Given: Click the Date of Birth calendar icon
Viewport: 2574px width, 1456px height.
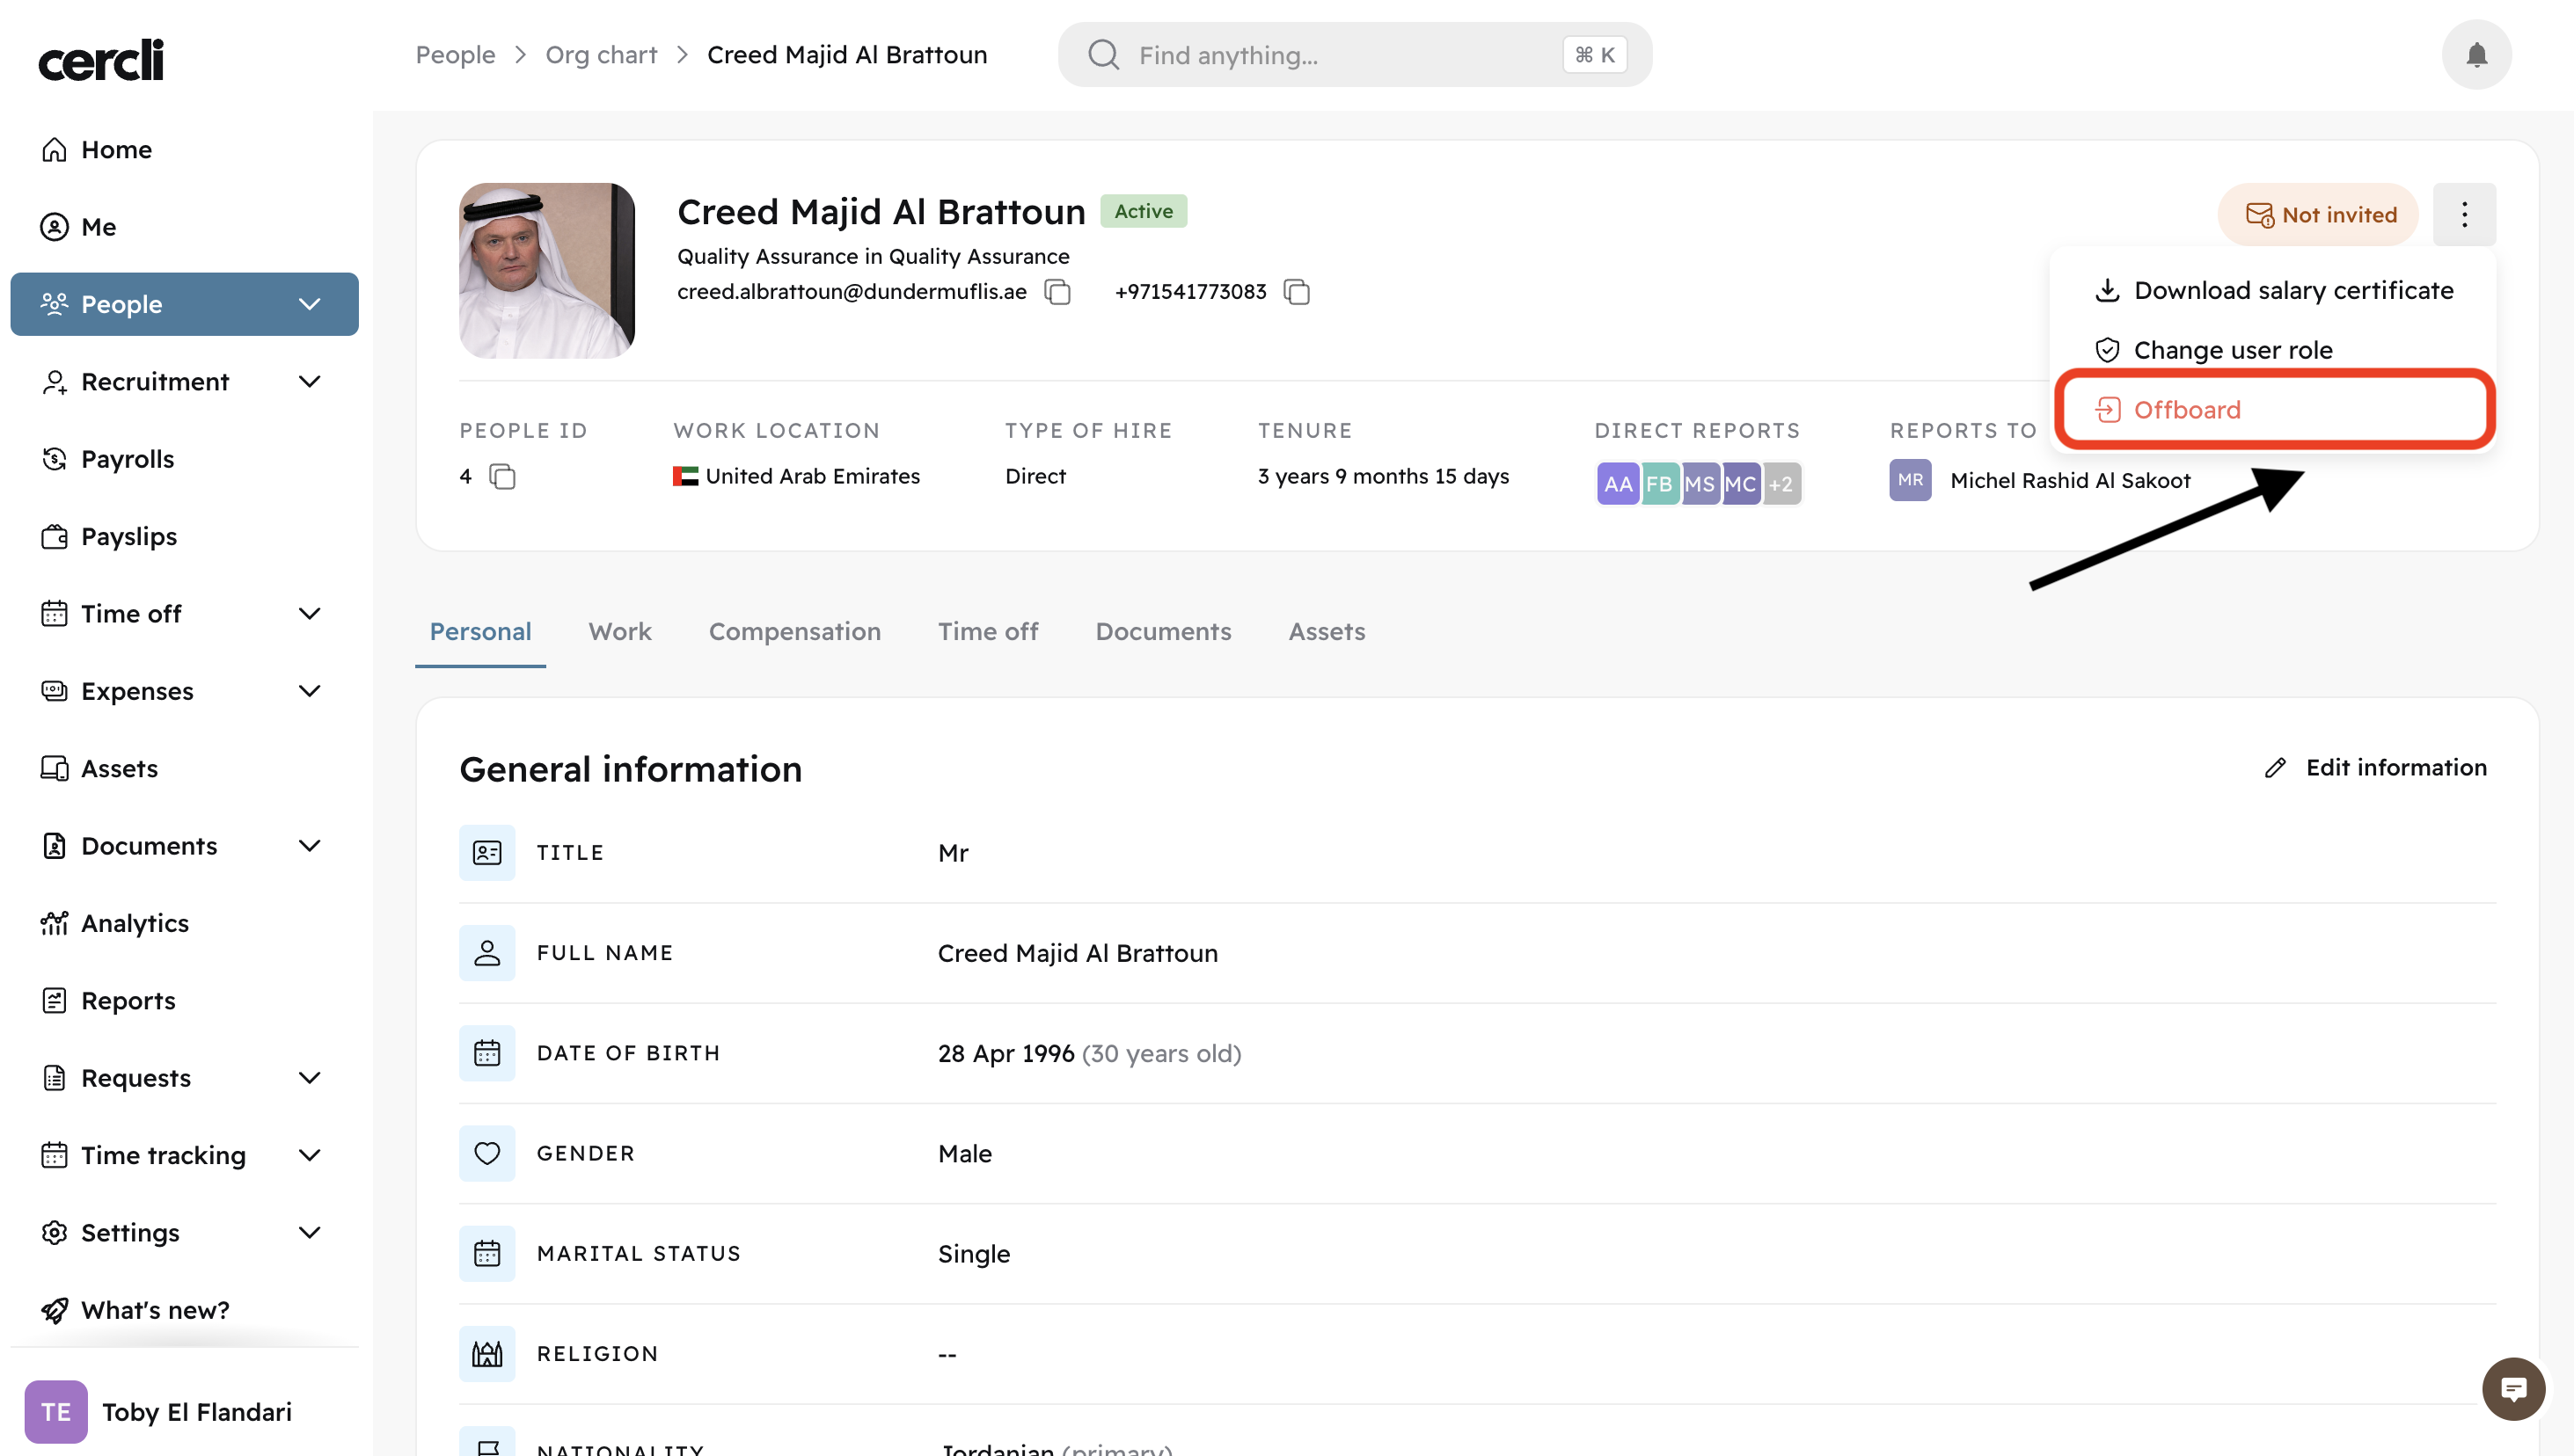Looking at the screenshot, I should [x=487, y=1053].
